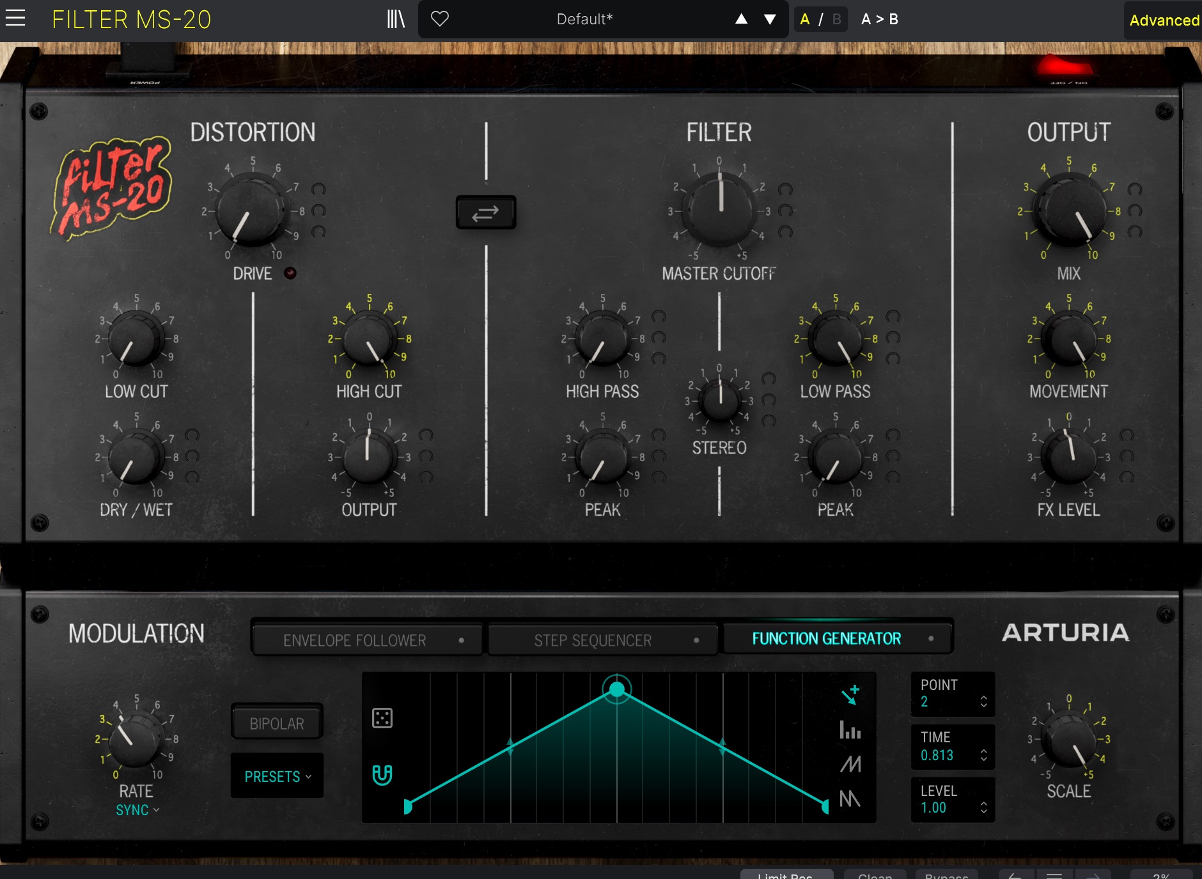Click the distortion/filter routing swap button
The height and width of the screenshot is (879, 1202).
[x=485, y=213]
